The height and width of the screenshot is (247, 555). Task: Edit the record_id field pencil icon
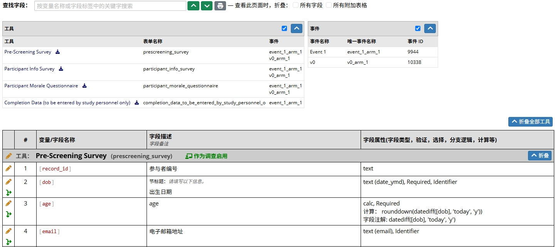(8, 169)
